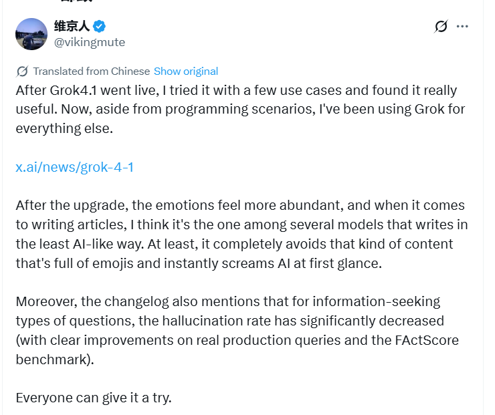Click the translation icon before "Translated from Chinese"
The width and height of the screenshot is (495, 415).
click(22, 71)
